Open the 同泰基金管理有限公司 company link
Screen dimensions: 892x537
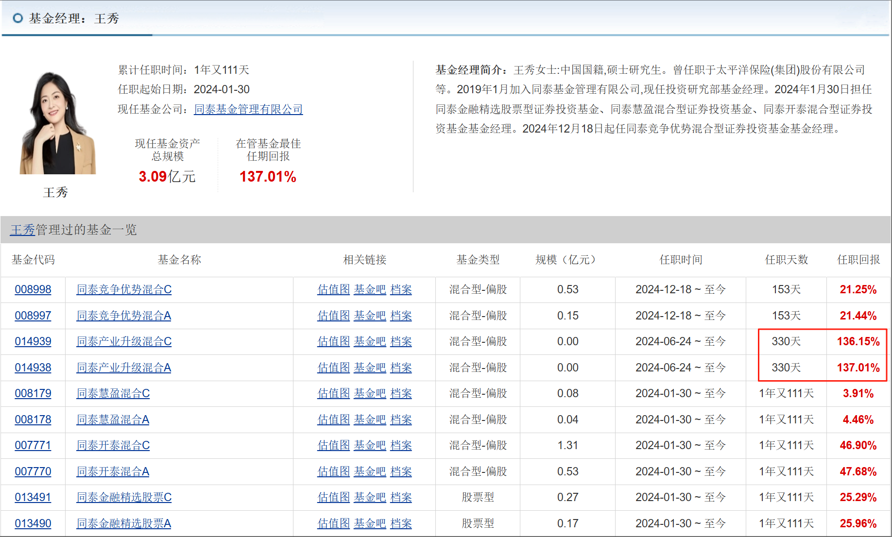pyautogui.click(x=248, y=109)
